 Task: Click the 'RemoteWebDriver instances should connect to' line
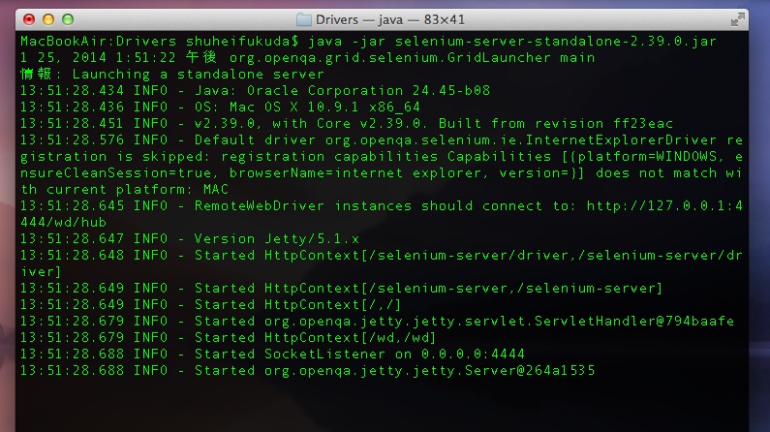point(381,205)
